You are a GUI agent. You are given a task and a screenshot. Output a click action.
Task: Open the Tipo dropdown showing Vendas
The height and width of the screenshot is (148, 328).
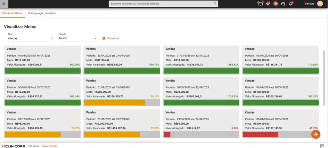click(x=30, y=38)
